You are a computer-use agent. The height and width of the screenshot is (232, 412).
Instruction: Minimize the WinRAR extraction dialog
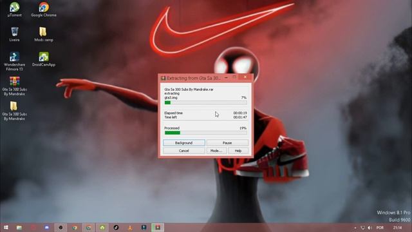pos(226,77)
